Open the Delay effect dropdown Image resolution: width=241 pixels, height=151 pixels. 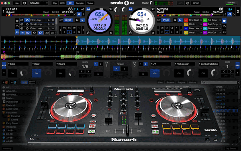click(42, 64)
